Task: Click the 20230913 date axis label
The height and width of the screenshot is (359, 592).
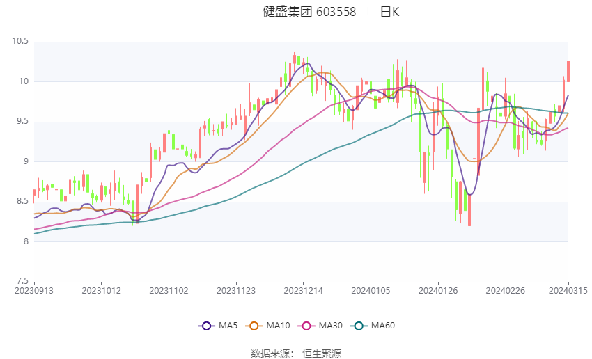Action: click(x=34, y=291)
